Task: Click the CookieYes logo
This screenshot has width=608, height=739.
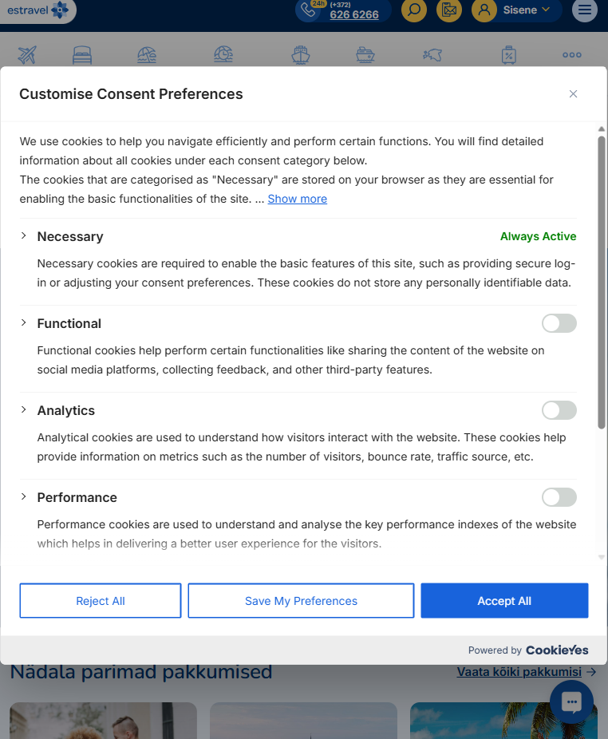Action: click(x=557, y=650)
